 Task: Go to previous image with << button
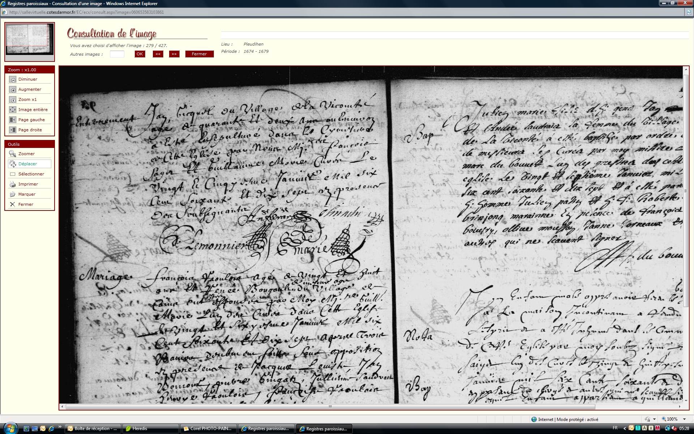tap(158, 54)
